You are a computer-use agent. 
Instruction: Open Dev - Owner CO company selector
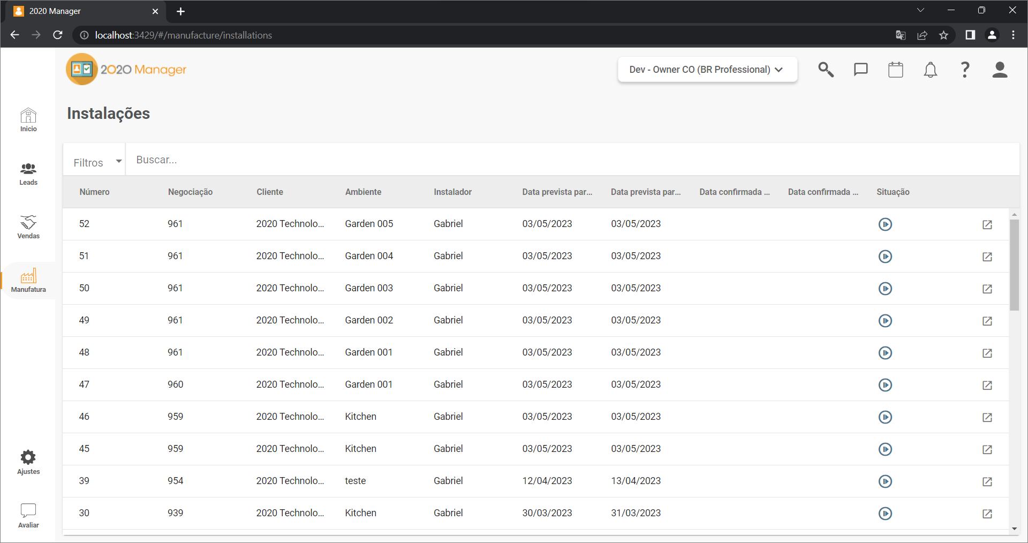point(707,70)
